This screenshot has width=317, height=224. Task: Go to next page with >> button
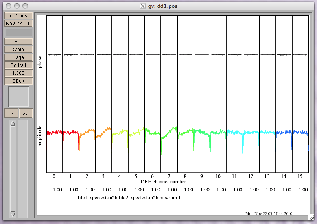(26, 113)
